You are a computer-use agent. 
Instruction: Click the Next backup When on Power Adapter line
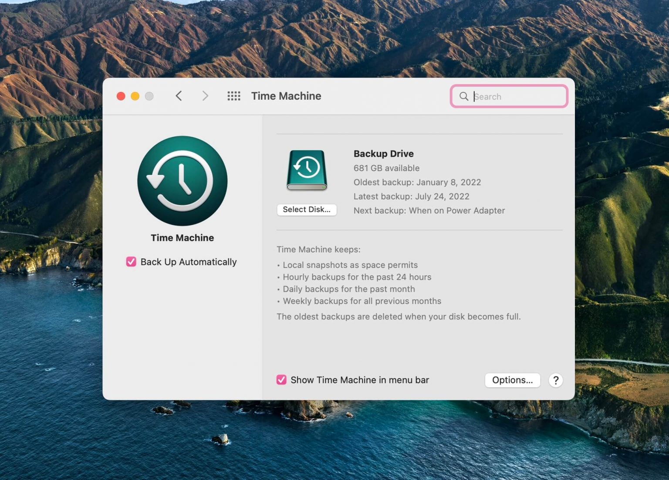429,210
